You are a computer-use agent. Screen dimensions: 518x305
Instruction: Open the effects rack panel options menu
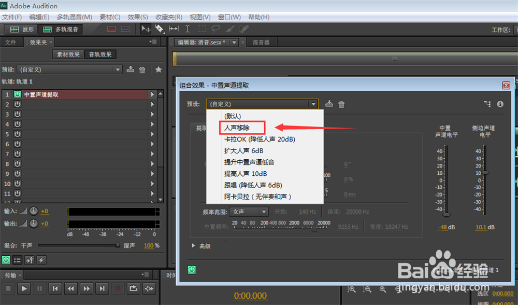pyautogui.click(x=153, y=41)
